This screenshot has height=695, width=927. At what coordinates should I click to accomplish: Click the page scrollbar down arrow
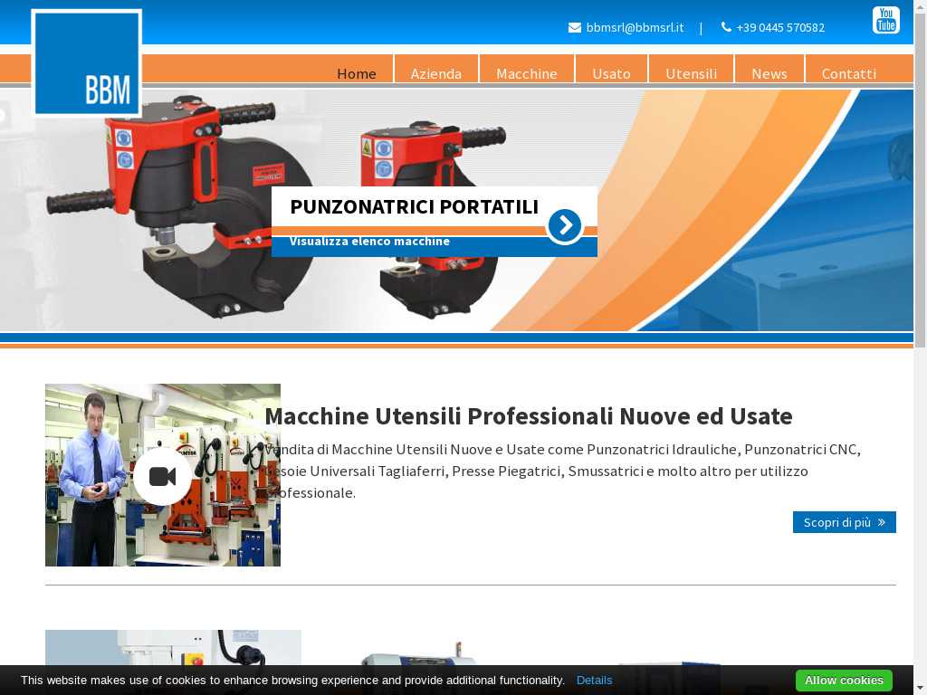click(920, 688)
